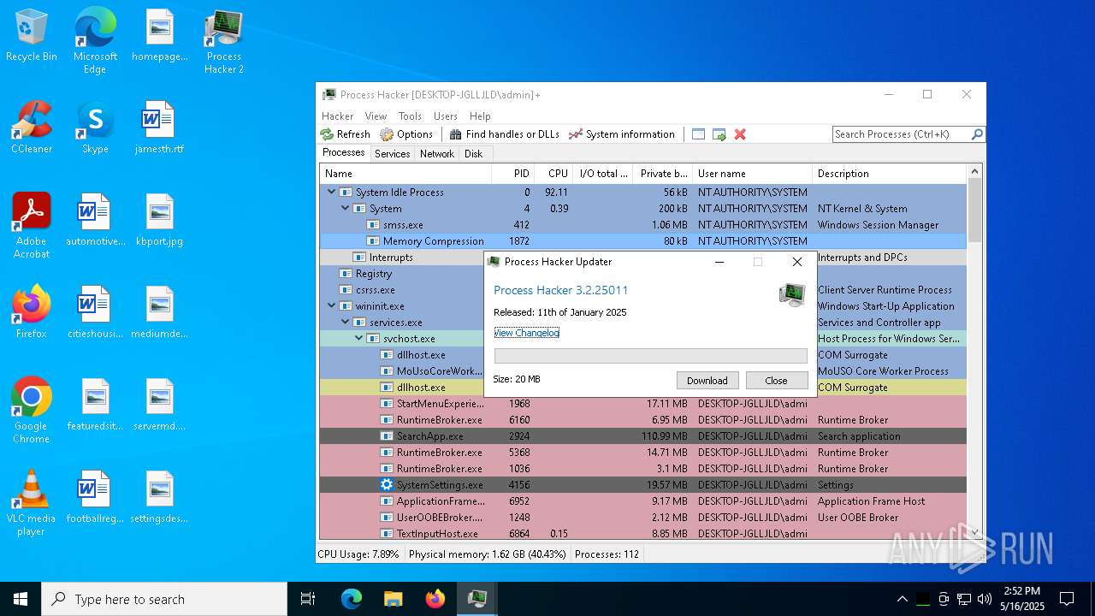Click the download progress bar
Image resolution: width=1095 pixels, height=616 pixels.
tap(651, 356)
